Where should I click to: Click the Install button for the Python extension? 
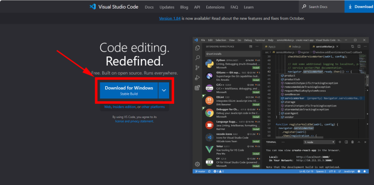tap(256, 68)
